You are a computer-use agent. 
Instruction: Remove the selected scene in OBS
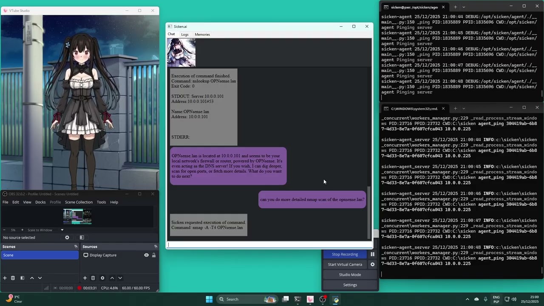[x=13, y=278]
